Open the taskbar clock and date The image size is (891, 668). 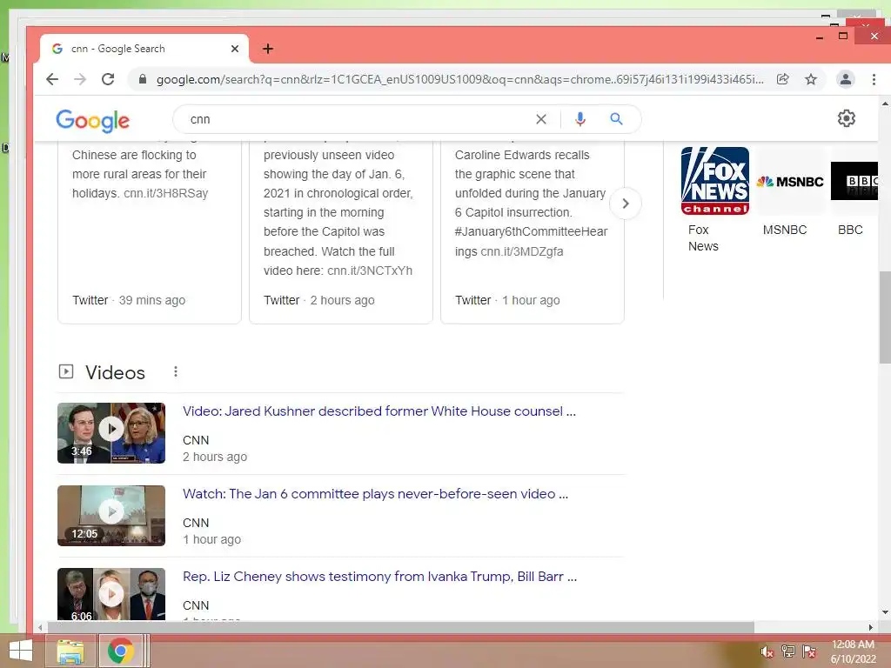click(x=853, y=651)
